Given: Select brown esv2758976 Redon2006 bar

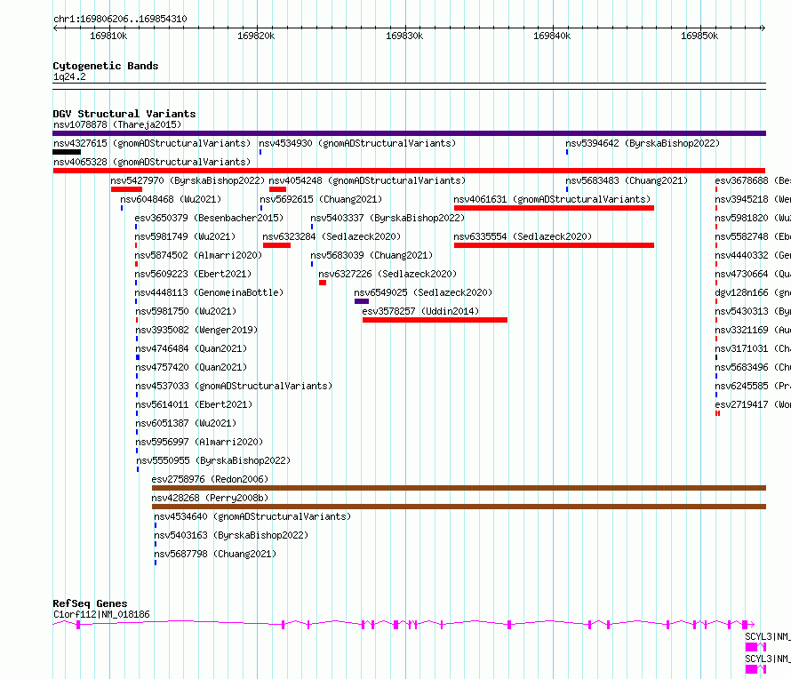Looking at the screenshot, I should click(x=459, y=488).
